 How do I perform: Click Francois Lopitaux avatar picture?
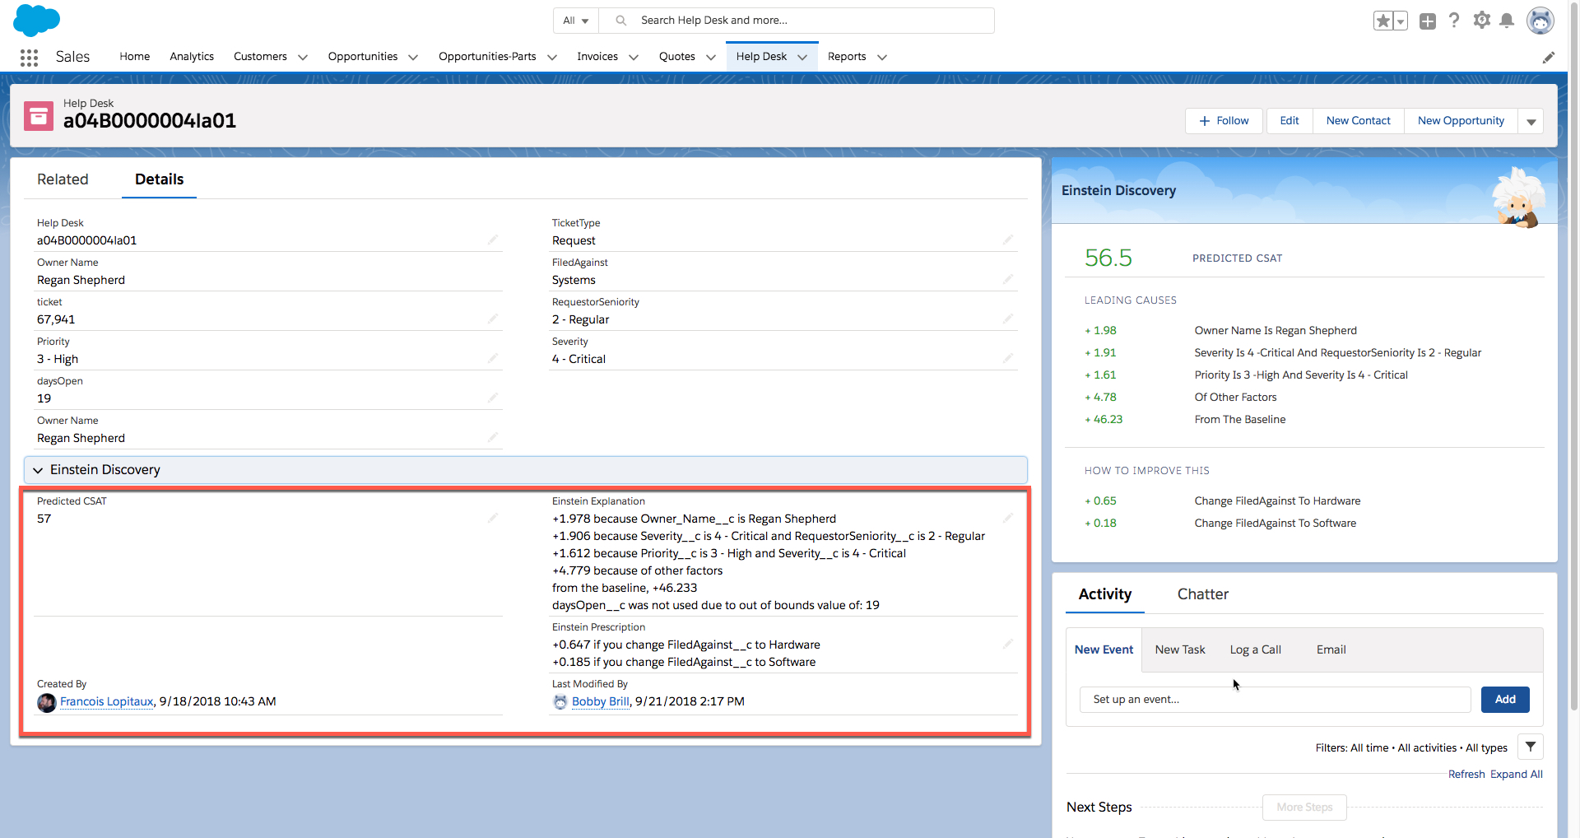[x=47, y=702]
